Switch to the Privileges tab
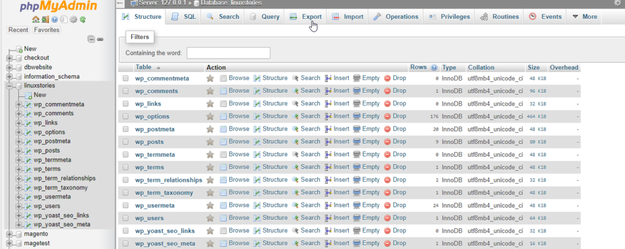 coord(449,16)
